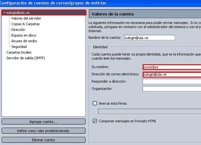Click the Agregar cuenta button
The width and height of the screenshot is (201, 145).
click(43, 122)
